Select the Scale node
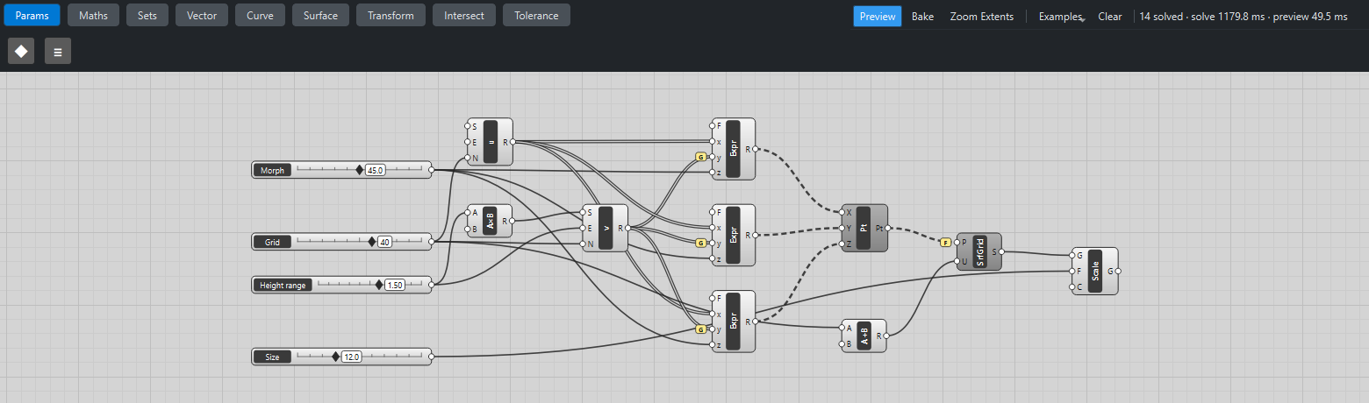1369x403 pixels. tap(1094, 271)
